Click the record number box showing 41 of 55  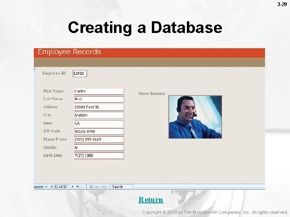61,187
